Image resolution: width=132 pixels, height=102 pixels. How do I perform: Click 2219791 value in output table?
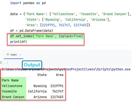[57, 86]
